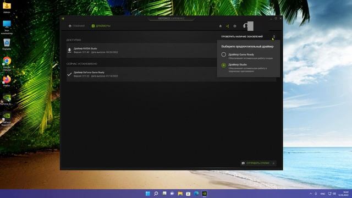Expand the arrow beside send feedback

coord(273,163)
